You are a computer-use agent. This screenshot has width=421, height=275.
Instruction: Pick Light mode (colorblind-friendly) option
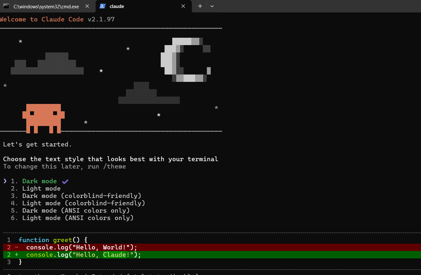(x=78, y=203)
